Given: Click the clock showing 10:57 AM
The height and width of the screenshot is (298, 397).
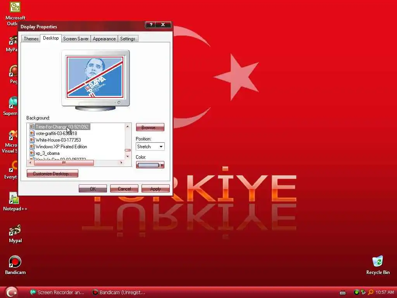Looking at the screenshot, I should [x=384, y=293].
